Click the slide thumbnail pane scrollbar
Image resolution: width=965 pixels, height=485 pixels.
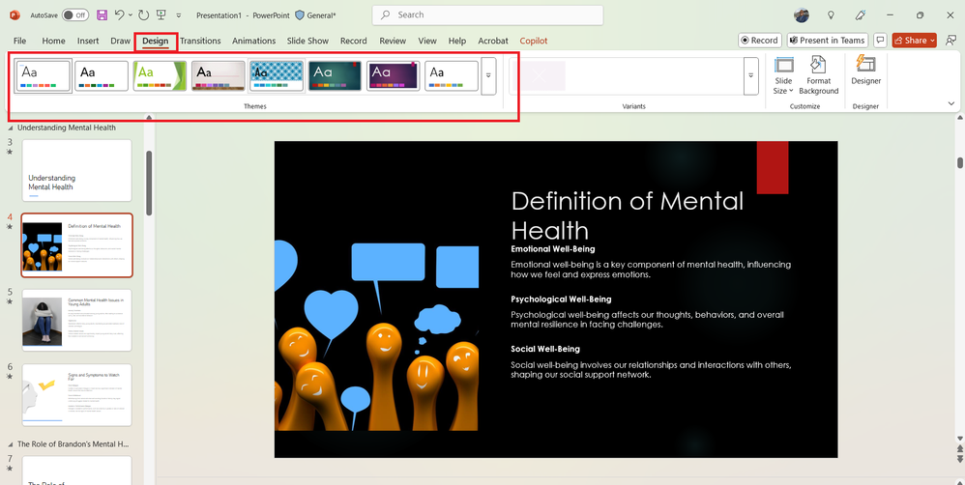click(x=149, y=184)
